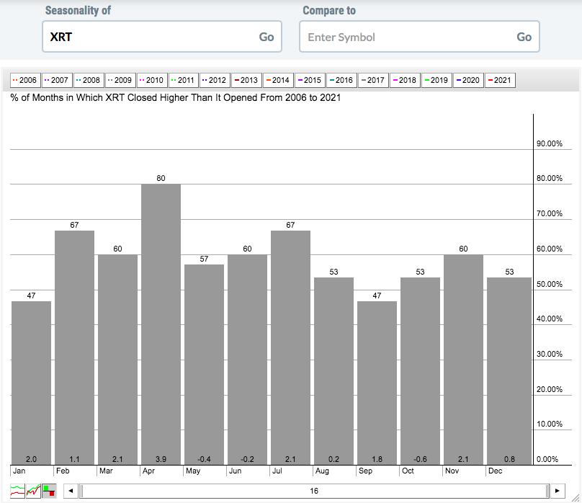The image size is (582, 503).
Task: Toggle the 2018 year series
Action: 405,80
